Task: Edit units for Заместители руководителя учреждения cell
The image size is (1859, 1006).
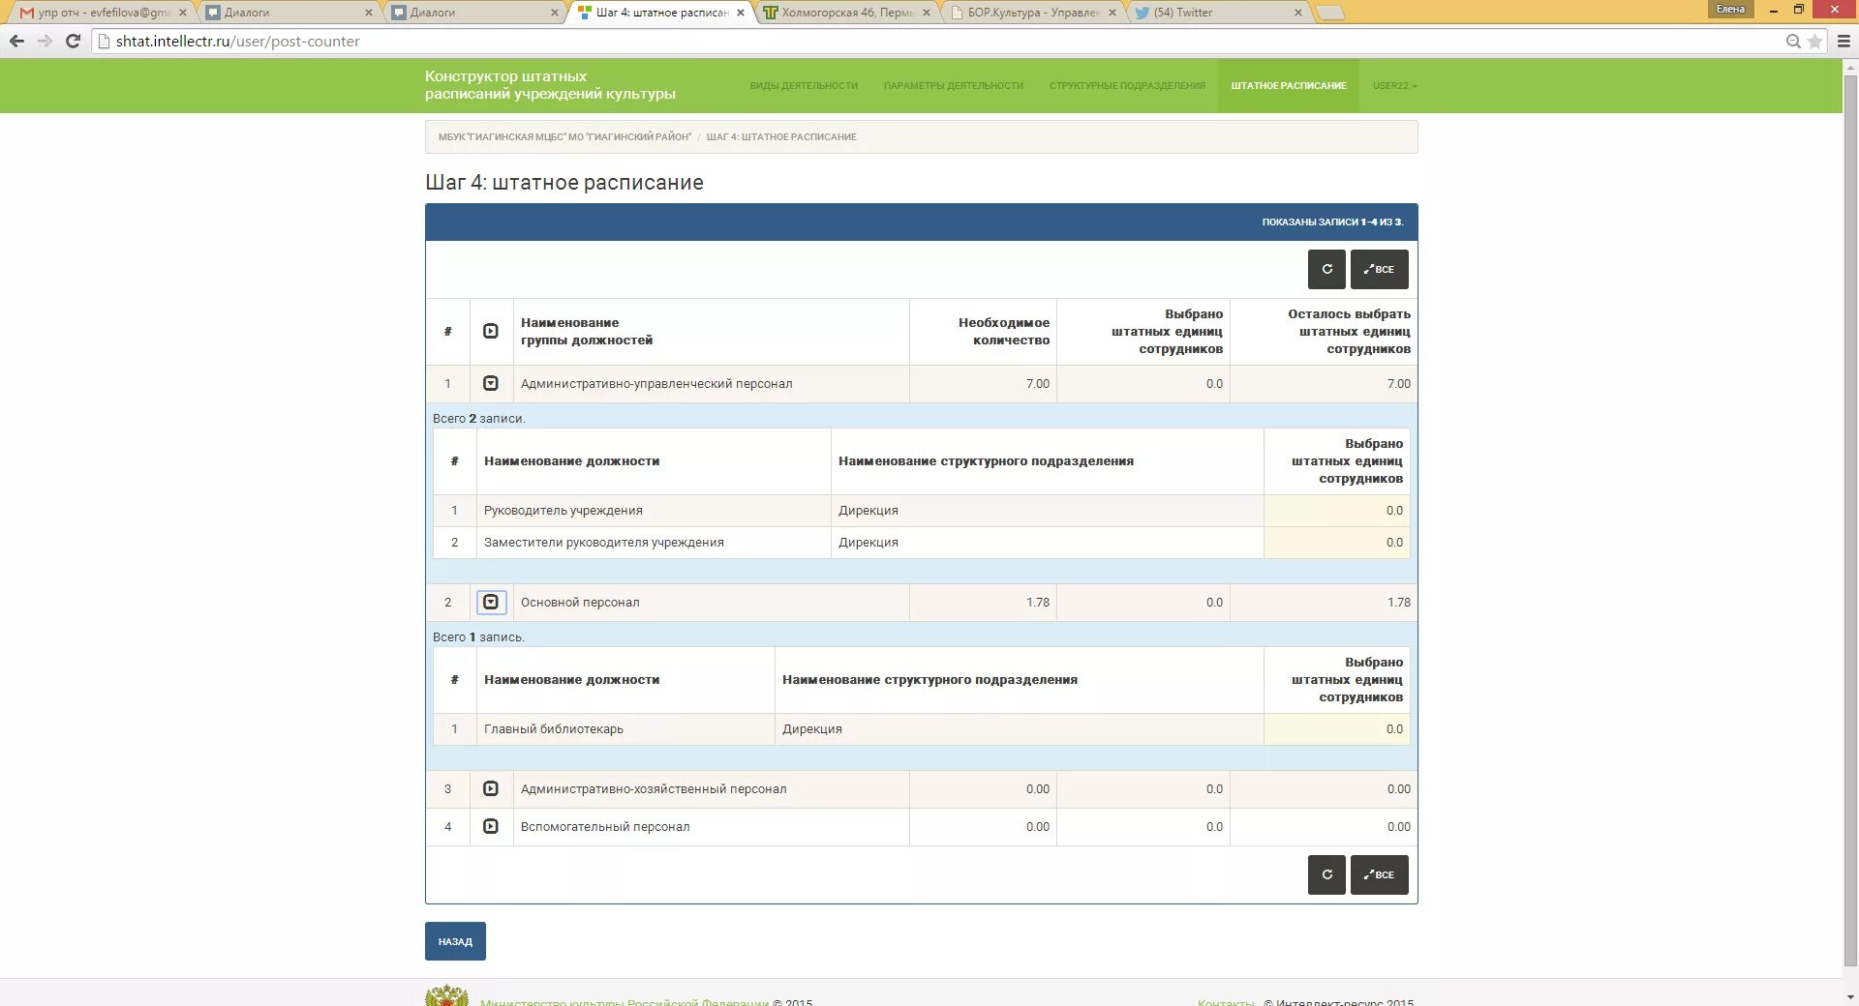Action: (x=1336, y=543)
